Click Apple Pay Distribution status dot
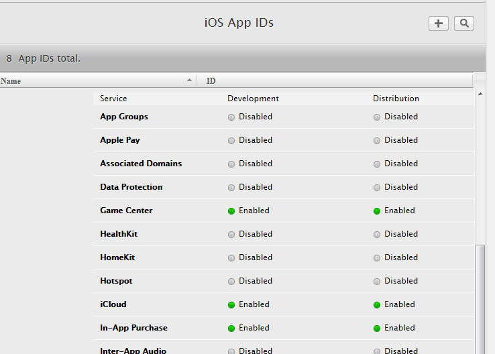Screen dimensions: 495x354 pyautogui.click(x=377, y=141)
